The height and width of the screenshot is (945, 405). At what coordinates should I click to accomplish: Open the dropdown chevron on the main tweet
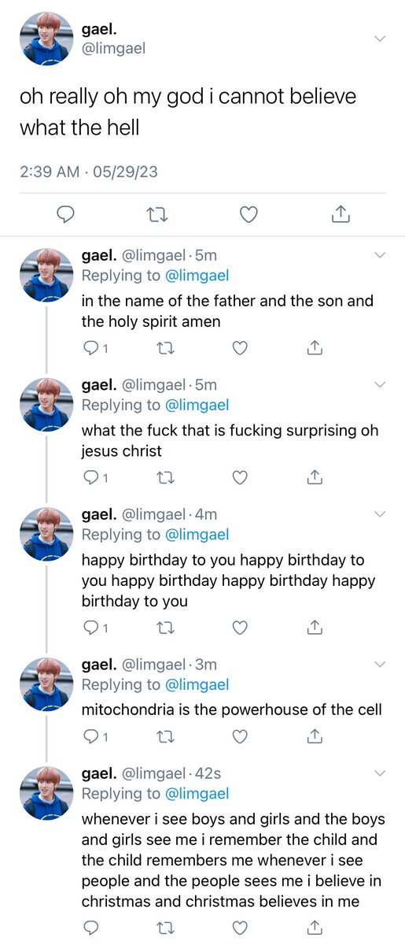click(x=380, y=38)
